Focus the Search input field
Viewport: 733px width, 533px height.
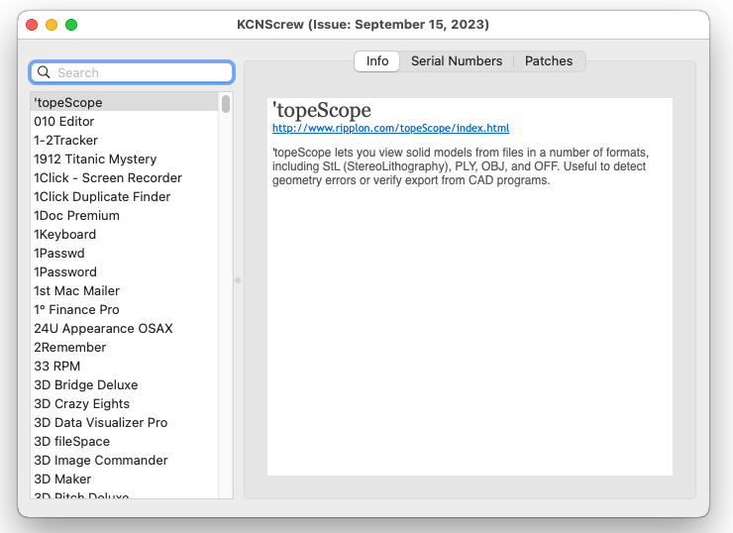coord(132,72)
